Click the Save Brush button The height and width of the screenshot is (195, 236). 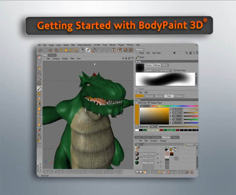164,70
